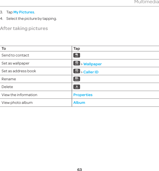Click the Send icon in the table
The height and width of the screenshot is (171, 159).
point(77,55)
